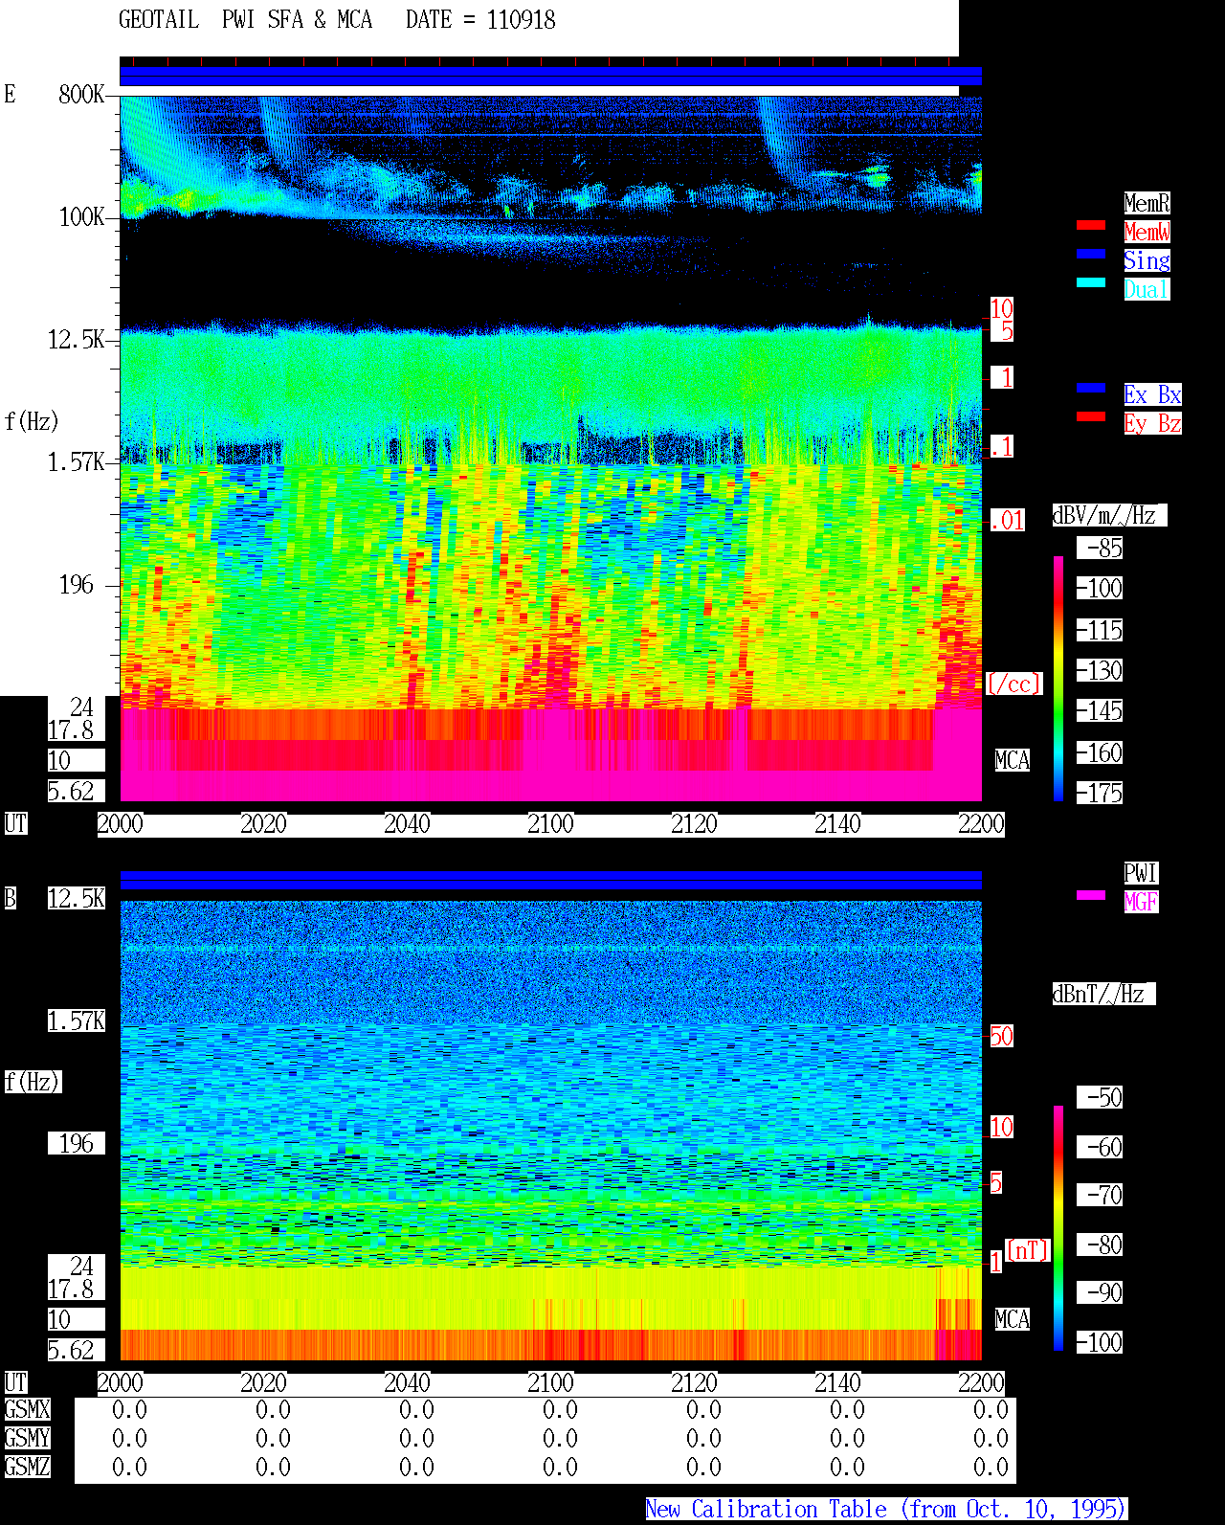Screen dimensions: 1225x1525
Task: Select the MGF legend label
Action: 1141,902
